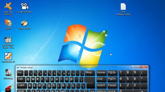The image size is (165, 92).
Task: Click the w letter key
Action: pyautogui.click(x=33, y=79)
